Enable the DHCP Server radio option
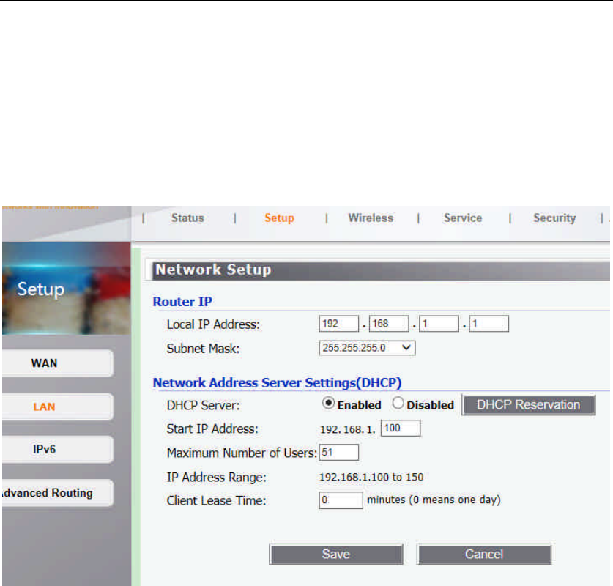 click(328, 403)
